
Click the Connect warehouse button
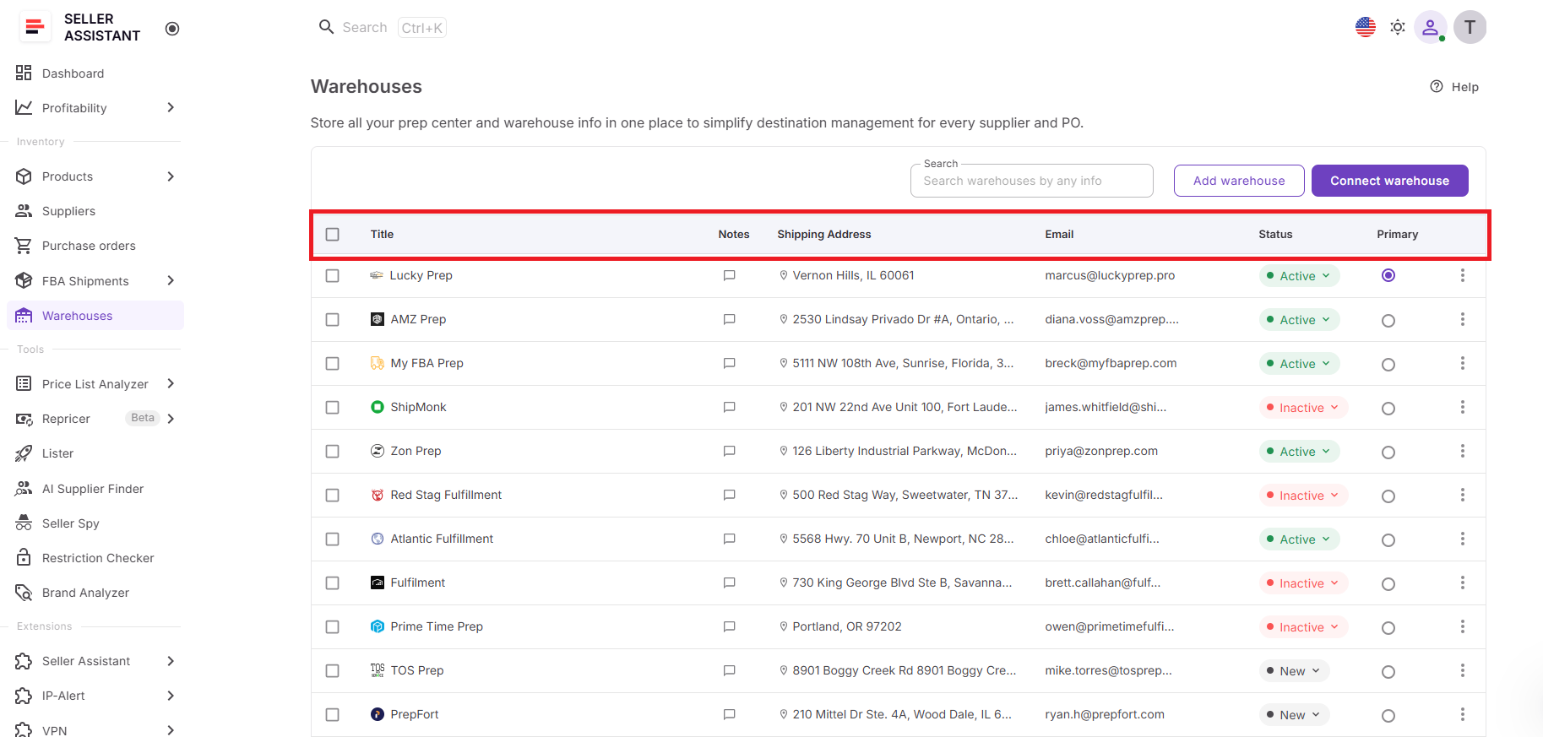pos(1390,181)
